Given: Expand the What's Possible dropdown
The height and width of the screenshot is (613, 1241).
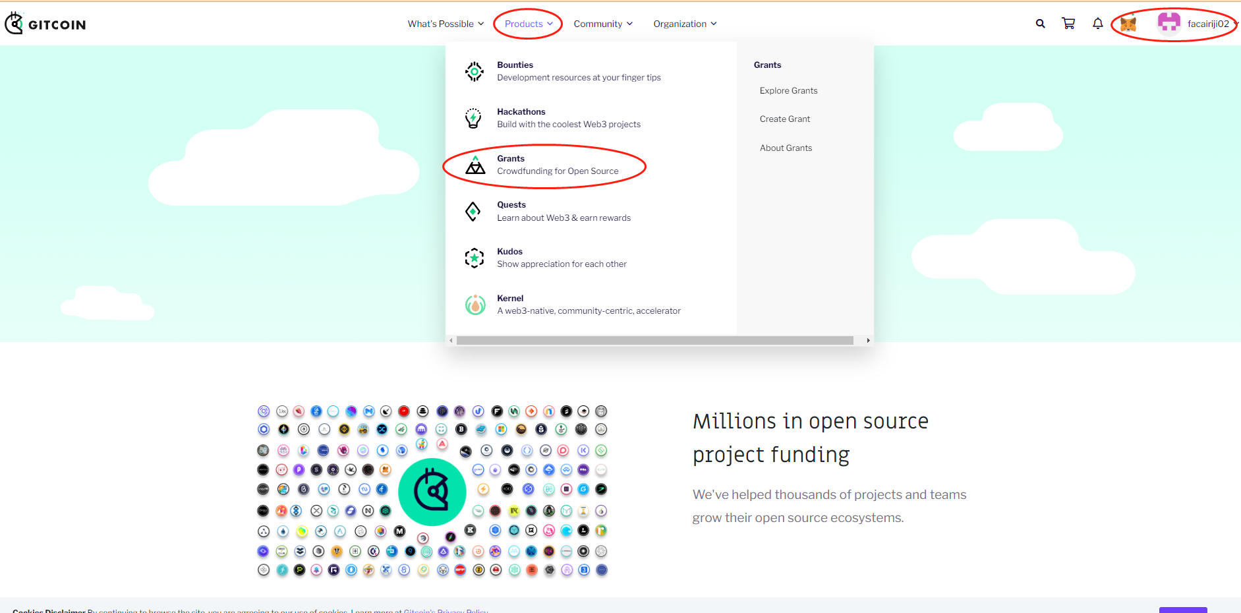Looking at the screenshot, I should (446, 24).
